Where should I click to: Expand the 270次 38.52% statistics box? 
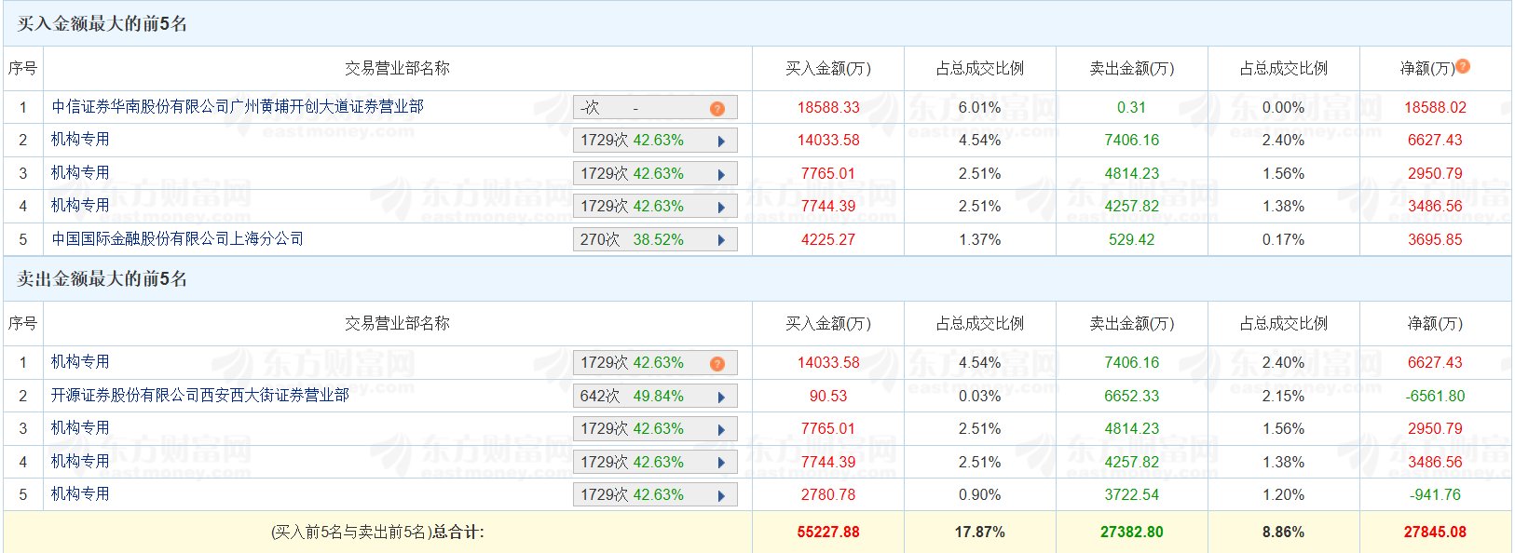pyautogui.click(x=654, y=240)
